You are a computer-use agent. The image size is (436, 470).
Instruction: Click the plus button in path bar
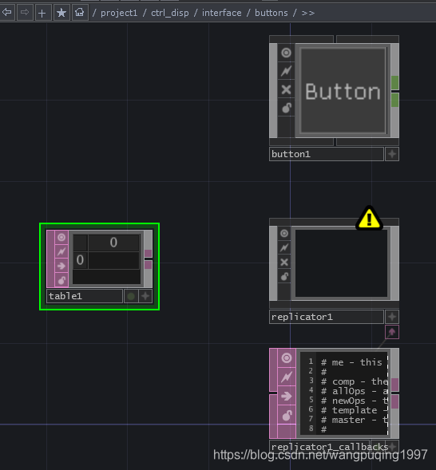42,13
